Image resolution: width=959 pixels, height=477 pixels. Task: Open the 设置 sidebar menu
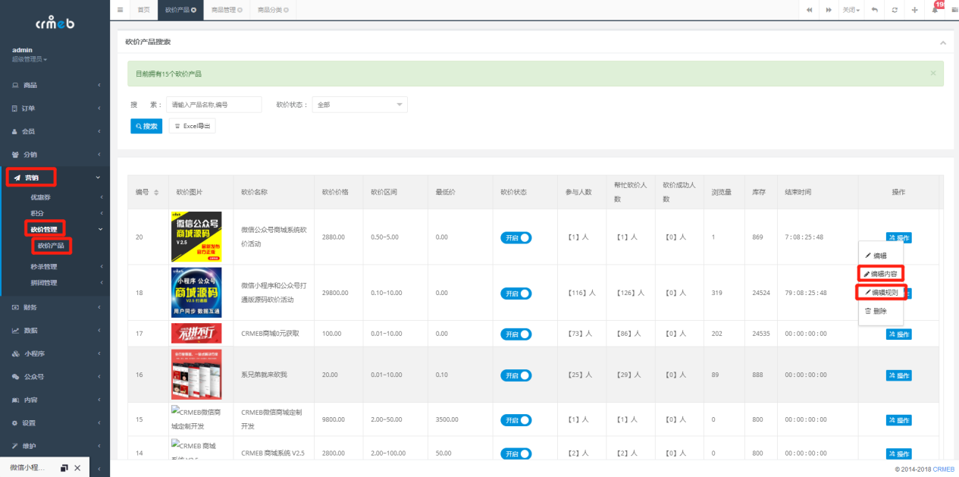click(x=55, y=422)
